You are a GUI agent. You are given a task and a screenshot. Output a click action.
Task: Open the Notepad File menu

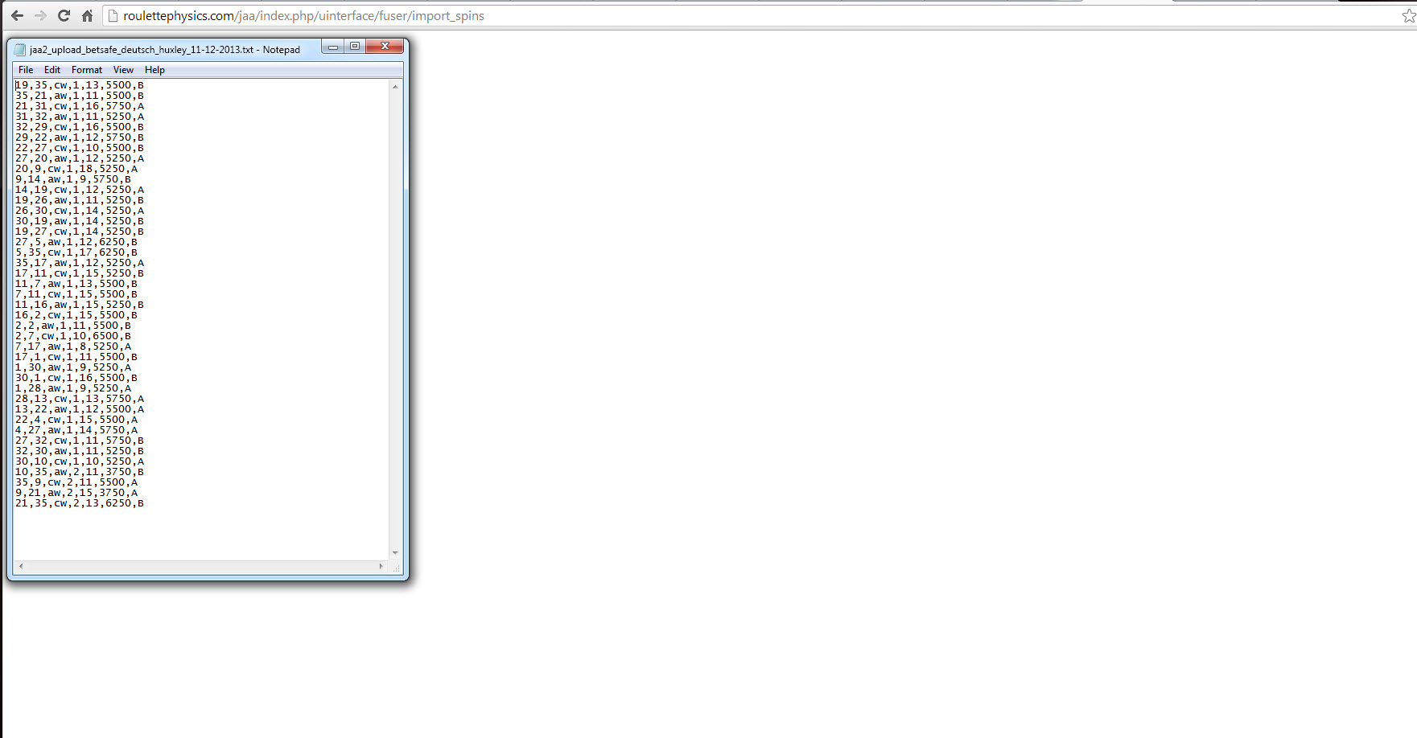26,70
